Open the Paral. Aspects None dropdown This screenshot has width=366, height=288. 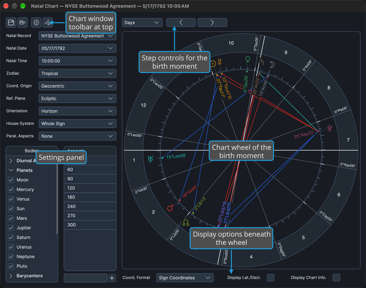click(x=78, y=136)
